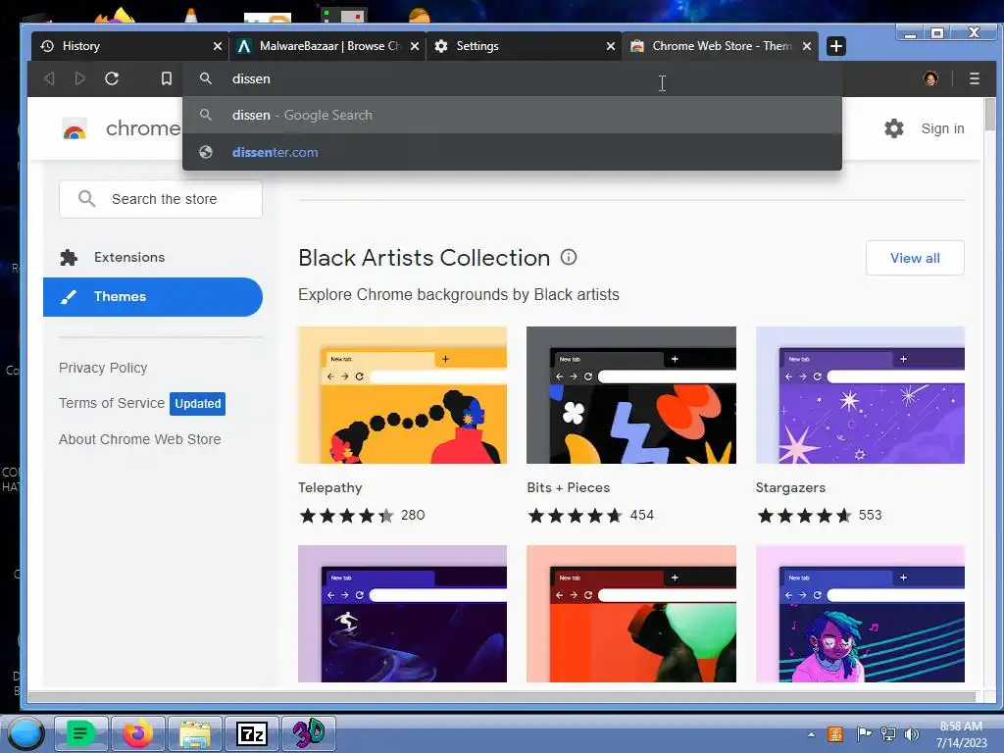
Task: Close the MalwareBazaar tab
Action: pos(415,46)
